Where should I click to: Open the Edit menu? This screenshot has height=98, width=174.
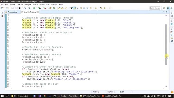coord(7,4)
